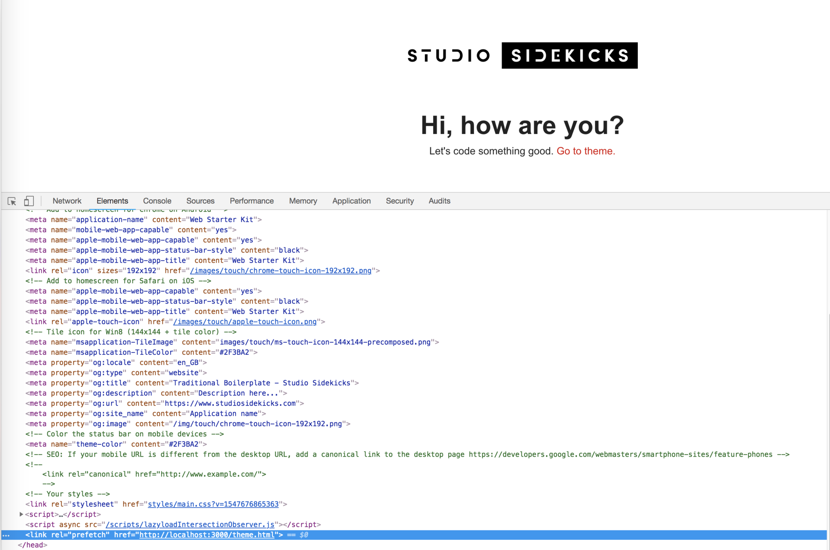830x550 pixels.
Task: Click the Studio Sidekicks logo
Action: 522,55
